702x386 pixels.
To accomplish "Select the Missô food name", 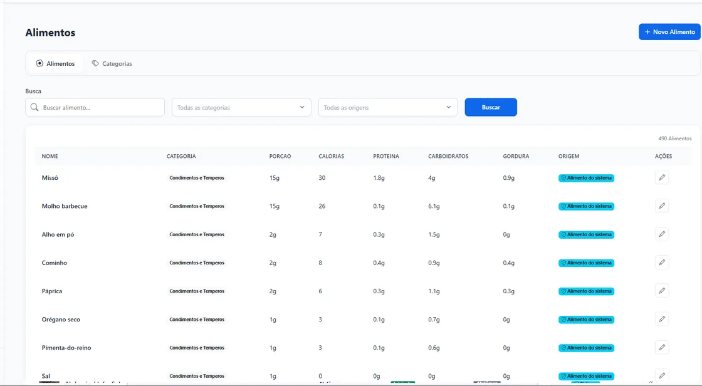I will click(50, 178).
